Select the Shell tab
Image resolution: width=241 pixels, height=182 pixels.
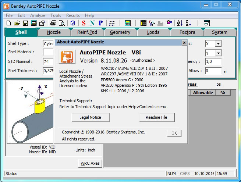[21, 32]
